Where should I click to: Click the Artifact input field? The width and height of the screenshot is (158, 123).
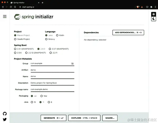click(x=52, y=70)
